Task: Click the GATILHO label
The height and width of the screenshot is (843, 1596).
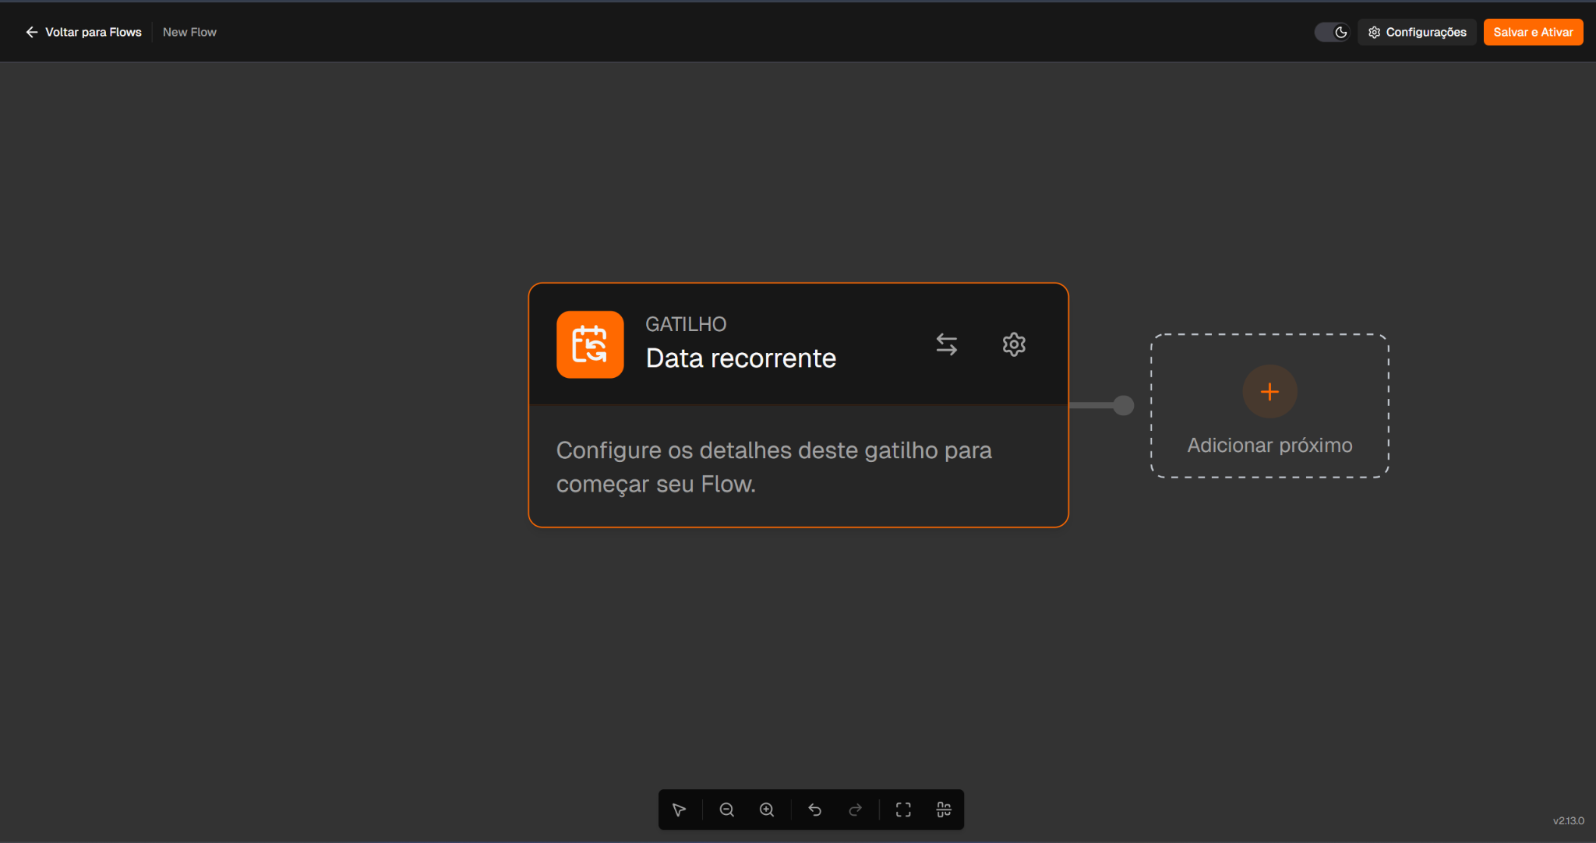Action: click(x=686, y=324)
